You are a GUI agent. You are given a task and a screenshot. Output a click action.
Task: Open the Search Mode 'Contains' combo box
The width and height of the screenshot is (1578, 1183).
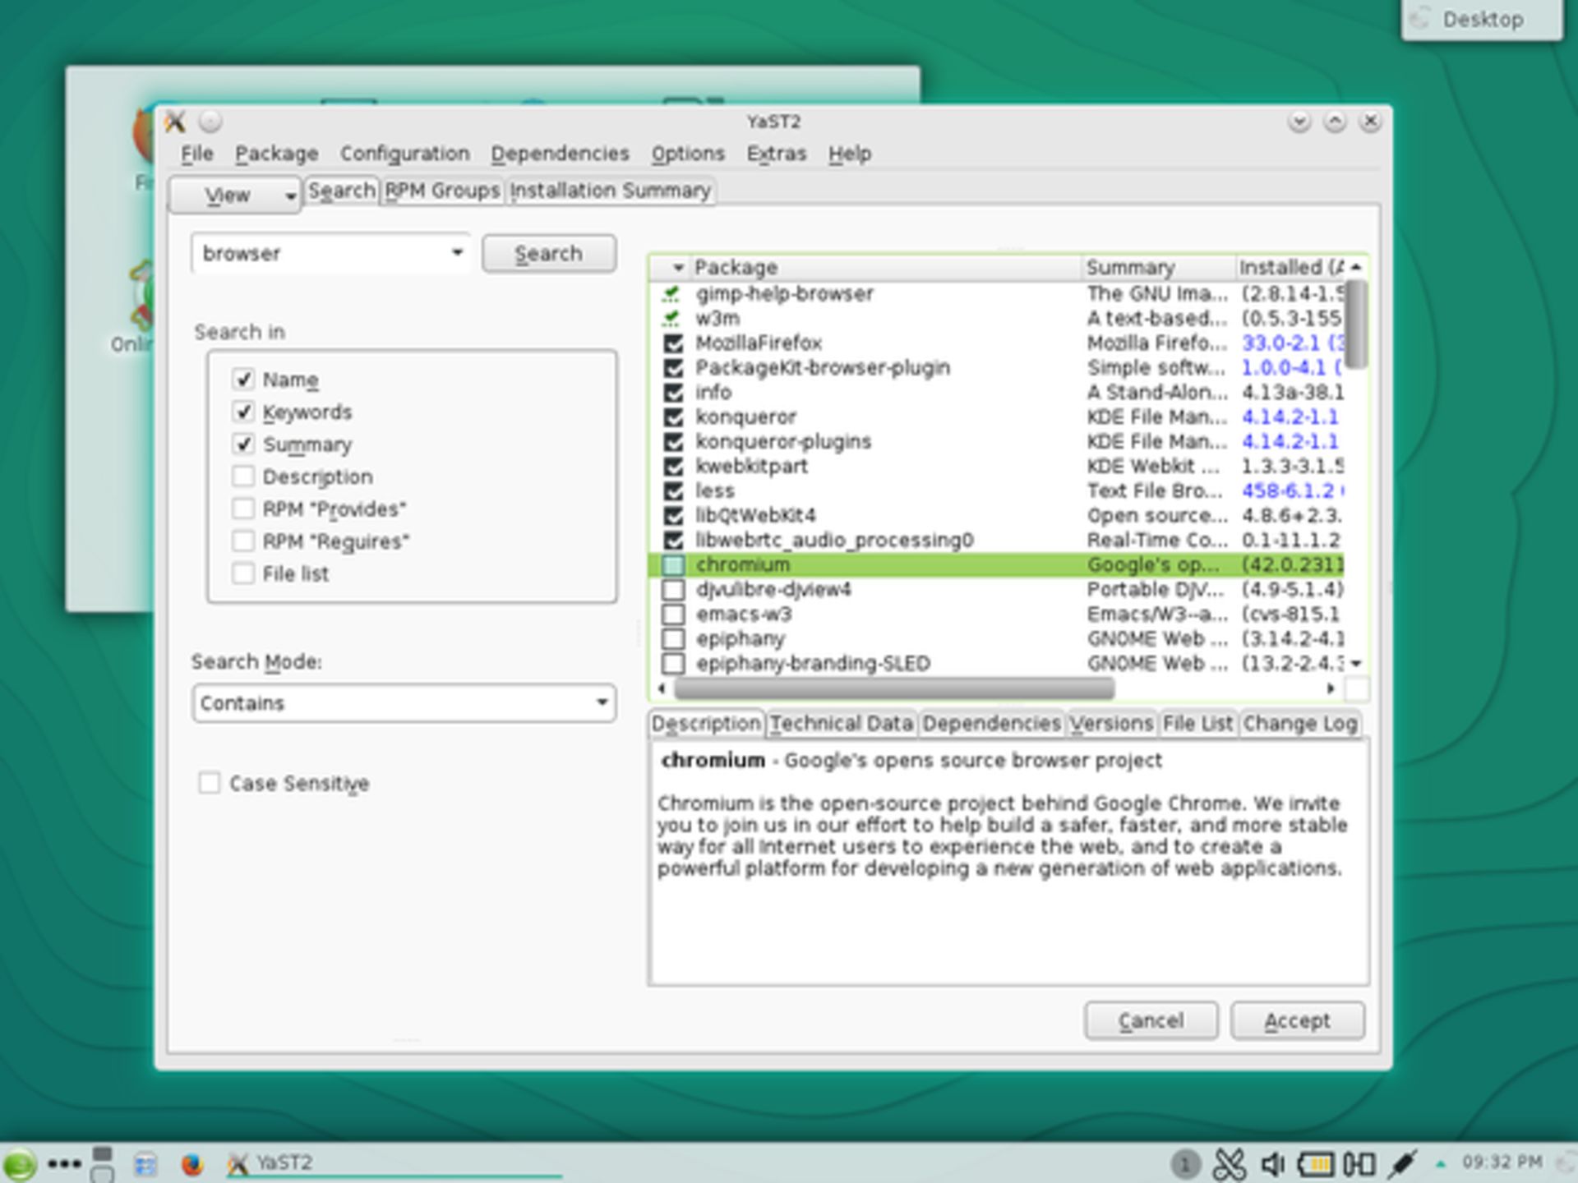tap(404, 703)
